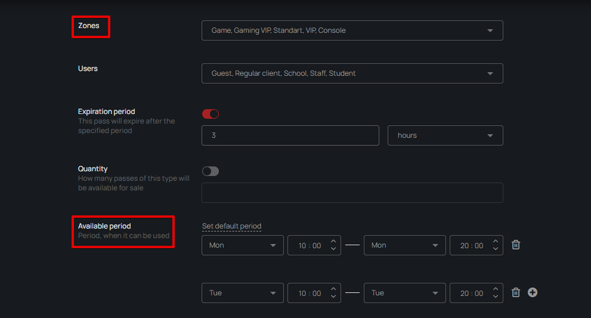Expand the Users dropdown
The height and width of the screenshot is (318, 591).
(352, 73)
